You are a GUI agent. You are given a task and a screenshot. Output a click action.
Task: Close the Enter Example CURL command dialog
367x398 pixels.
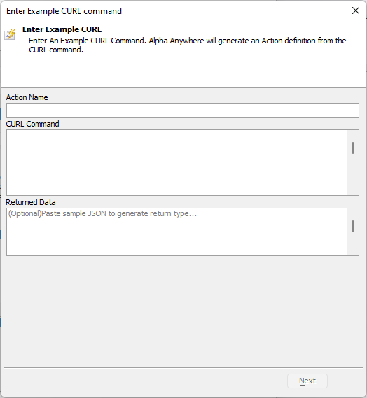pos(356,10)
